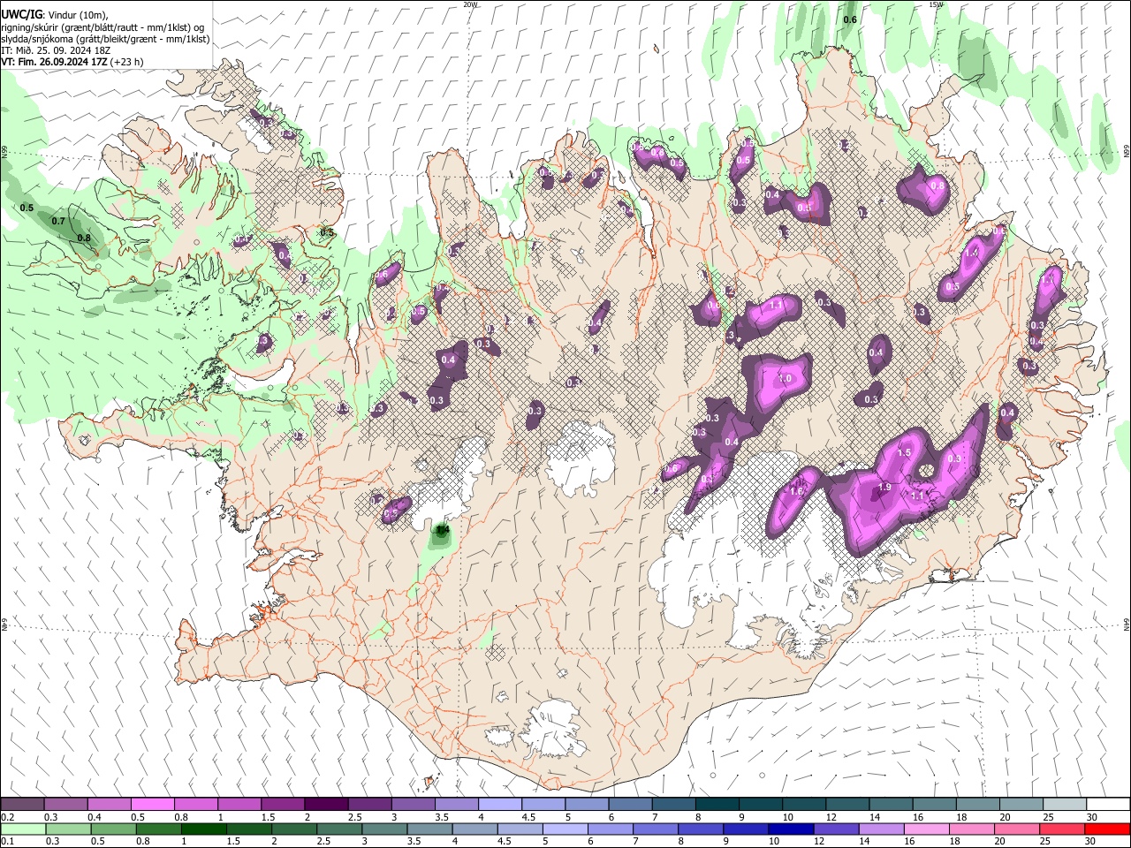Screen dimensions: 1131x848
Task: Pick top-row dark teal swatch starting at 8
Action: click(717, 805)
